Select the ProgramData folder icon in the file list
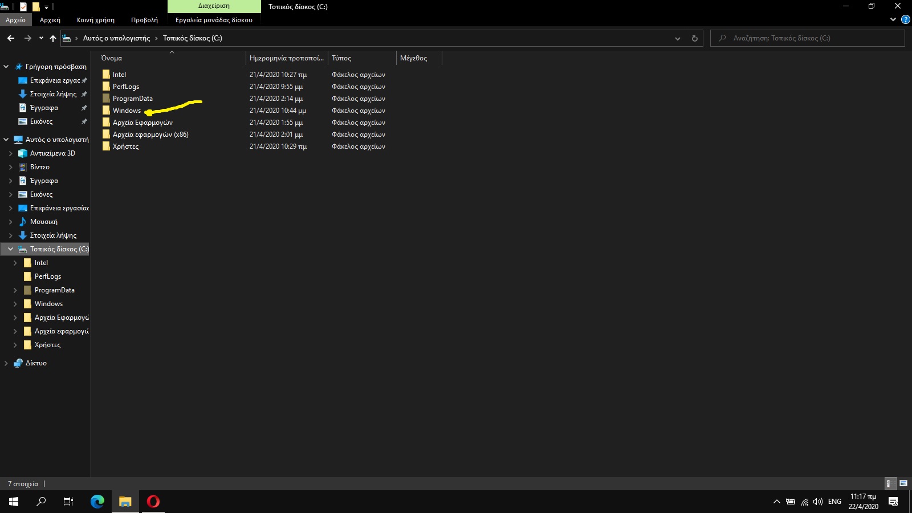Screen dimensions: 912x513 [x=106, y=99]
